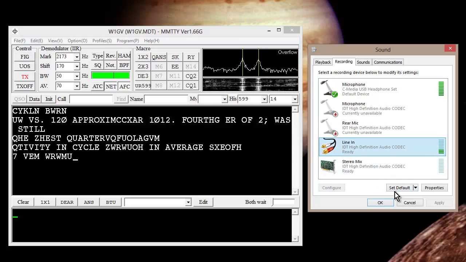Viewport: 466px width, 262px height.
Task: Switch to the Communications tab
Action: pos(388,62)
